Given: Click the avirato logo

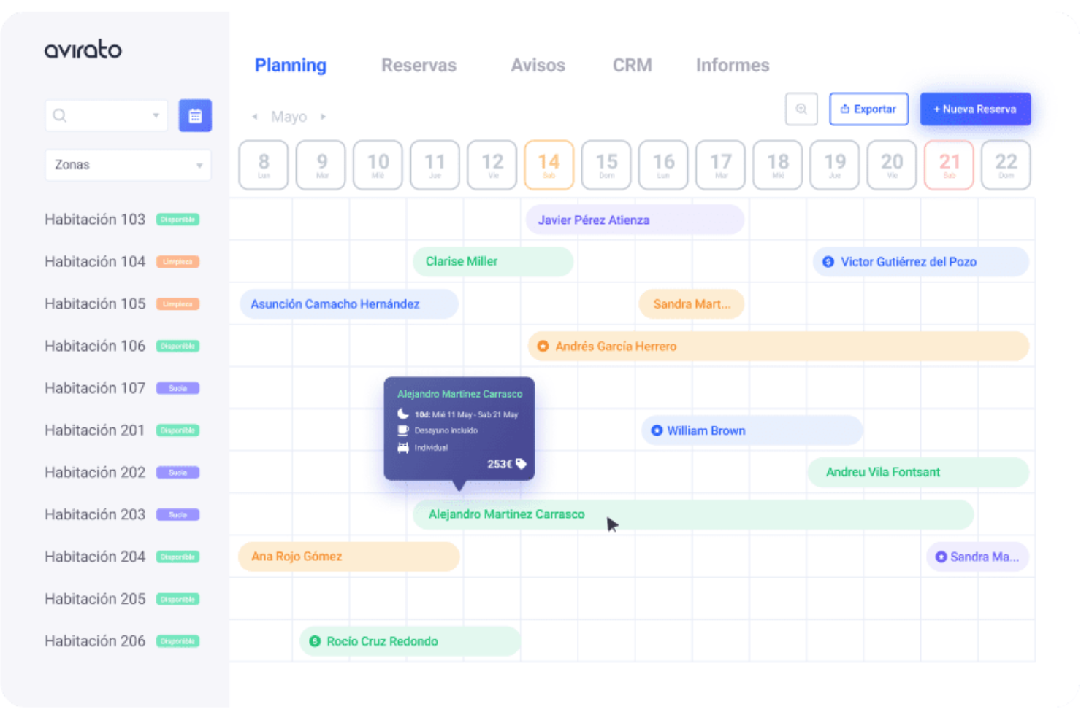Looking at the screenshot, I should pos(83,49).
